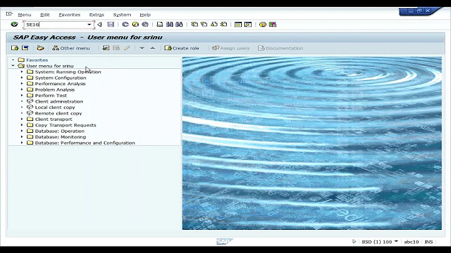
Task: Click the Generate Shortcut icon
Action: point(247,24)
